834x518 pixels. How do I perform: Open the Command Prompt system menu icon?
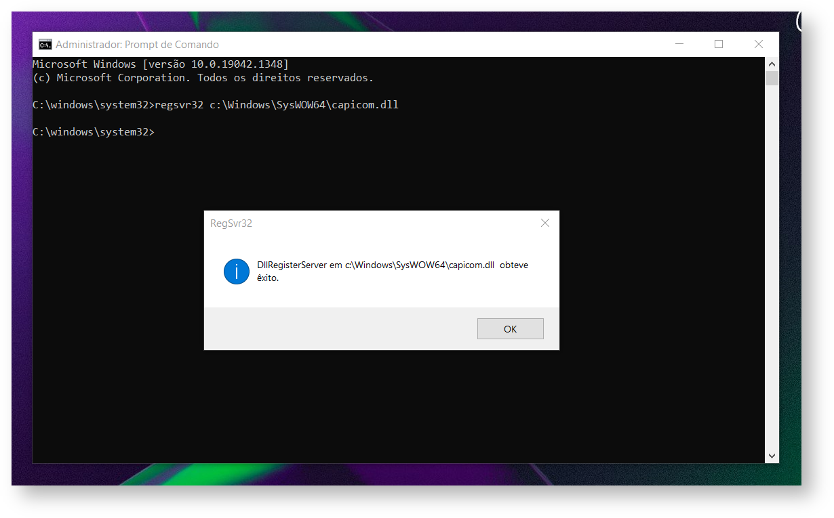pos(45,45)
